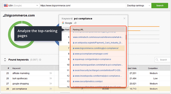
Task: Click the keywords Search field
Action: coord(163,60)
